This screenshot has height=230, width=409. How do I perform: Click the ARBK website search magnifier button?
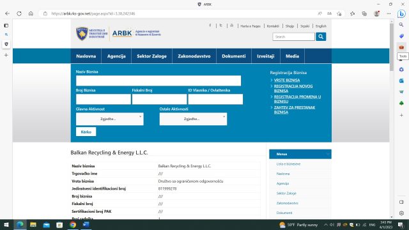click(x=321, y=37)
